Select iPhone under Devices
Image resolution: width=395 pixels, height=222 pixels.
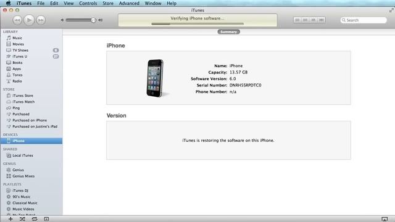pyautogui.click(x=31, y=141)
